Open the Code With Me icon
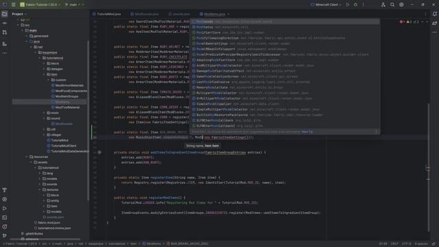Screen dimensions: 439x247 (x=383, y=5)
